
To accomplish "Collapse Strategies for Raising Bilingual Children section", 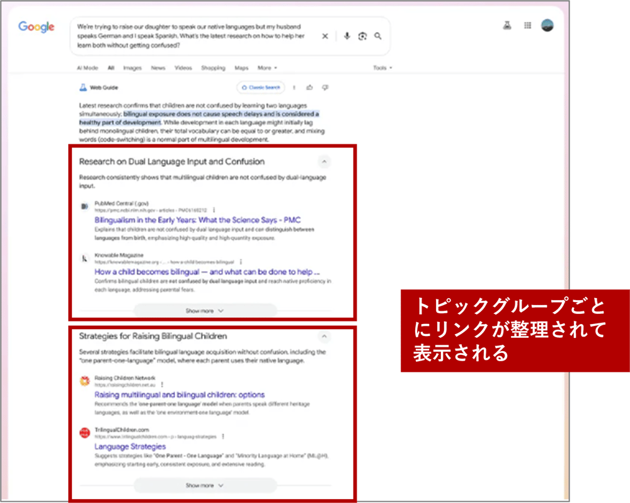I will (324, 337).
